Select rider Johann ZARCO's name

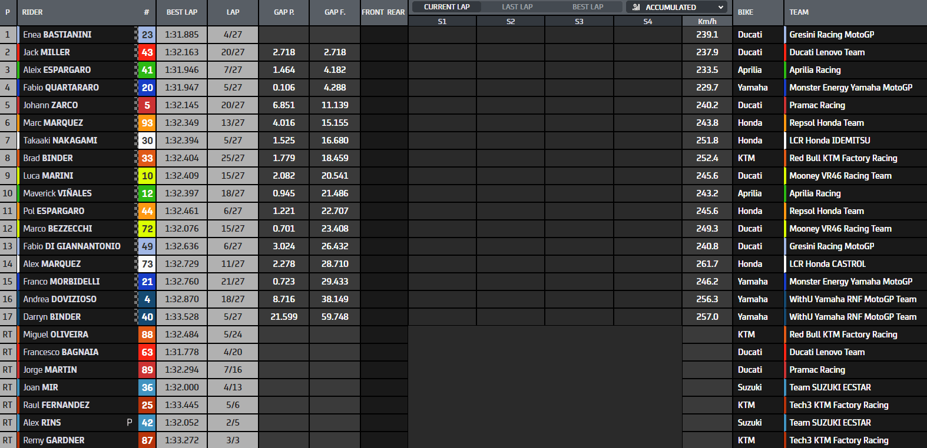tap(51, 105)
